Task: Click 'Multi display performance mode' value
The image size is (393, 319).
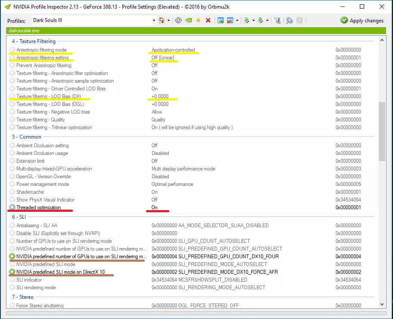Action: pos(184,169)
